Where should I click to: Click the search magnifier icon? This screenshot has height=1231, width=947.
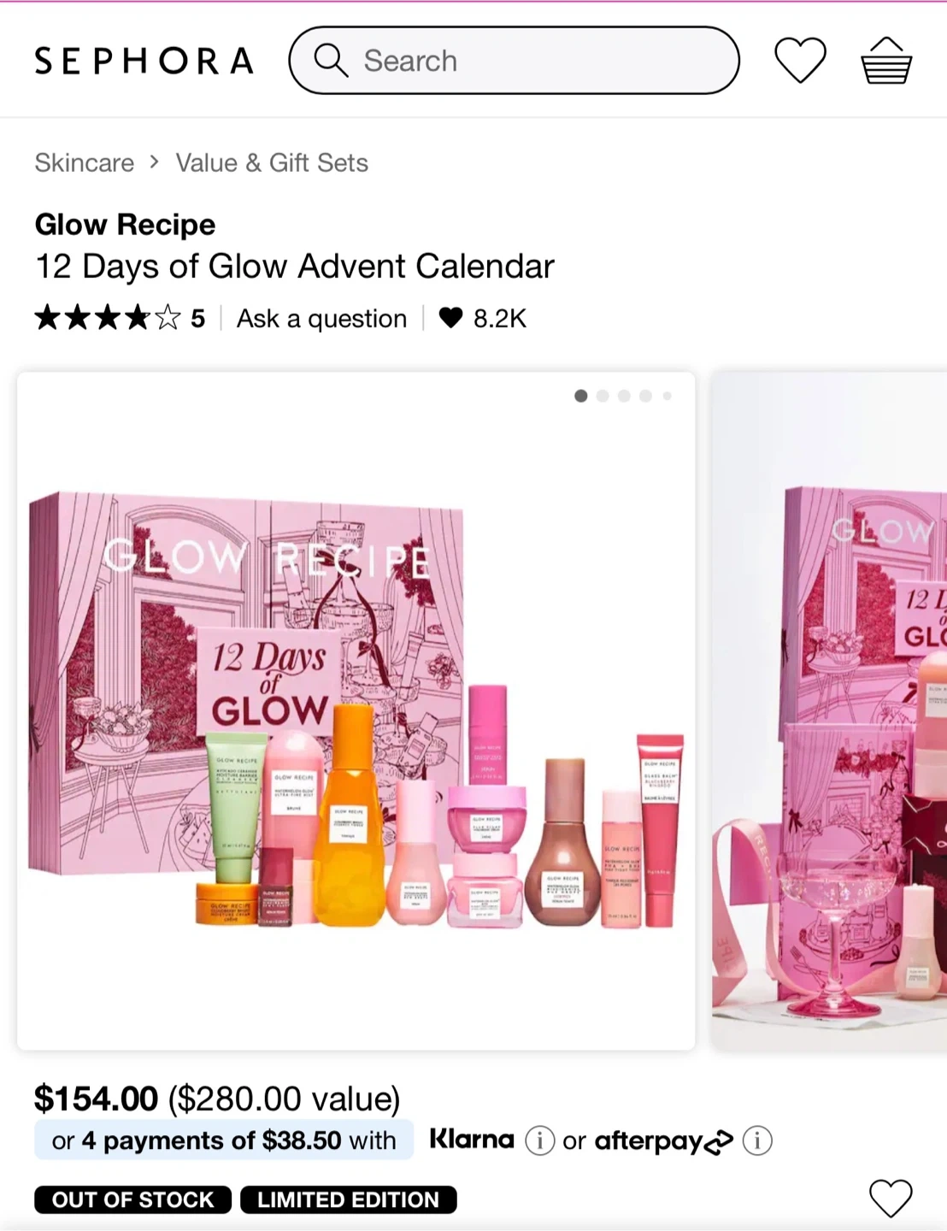click(x=330, y=61)
